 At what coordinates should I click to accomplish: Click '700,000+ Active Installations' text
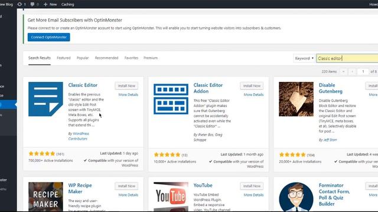(x=51, y=161)
